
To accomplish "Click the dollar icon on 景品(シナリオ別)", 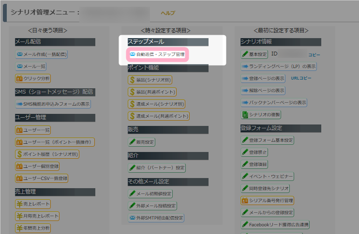I will pyautogui.click(x=132, y=80).
